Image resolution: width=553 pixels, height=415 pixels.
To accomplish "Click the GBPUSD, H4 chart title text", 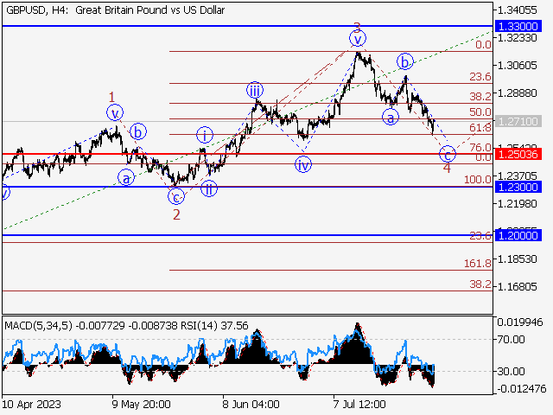I will pos(115,10).
